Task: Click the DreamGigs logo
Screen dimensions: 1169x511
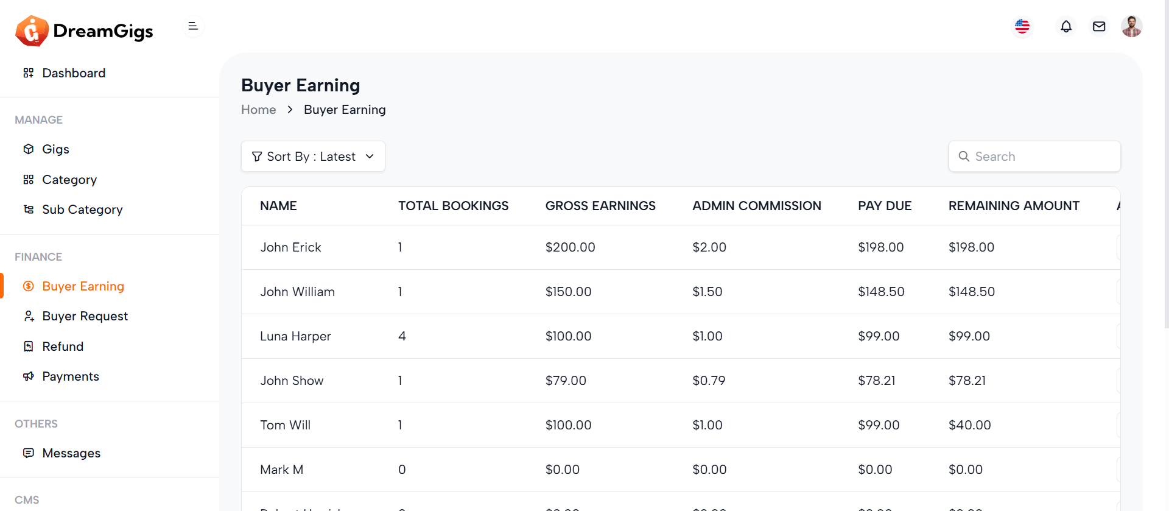Action: 84,30
